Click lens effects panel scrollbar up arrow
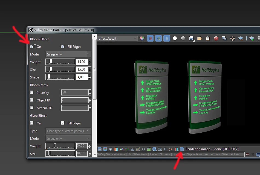The width and height of the screenshot is (260, 175). click(x=94, y=37)
